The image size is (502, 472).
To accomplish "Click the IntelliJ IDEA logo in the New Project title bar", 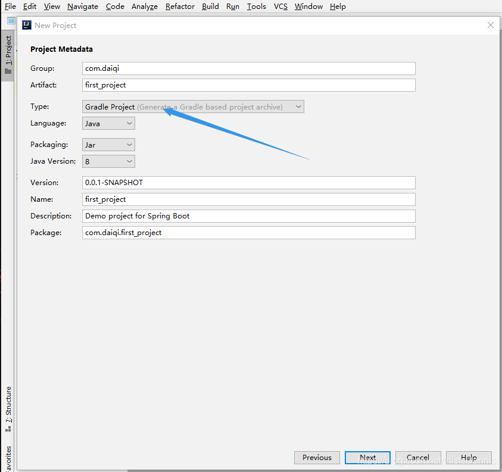I will [x=27, y=25].
